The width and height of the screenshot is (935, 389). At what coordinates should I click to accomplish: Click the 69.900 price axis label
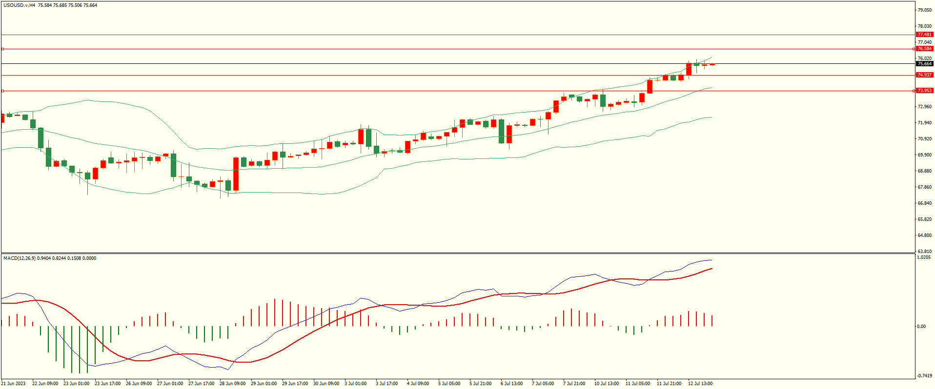click(x=925, y=155)
